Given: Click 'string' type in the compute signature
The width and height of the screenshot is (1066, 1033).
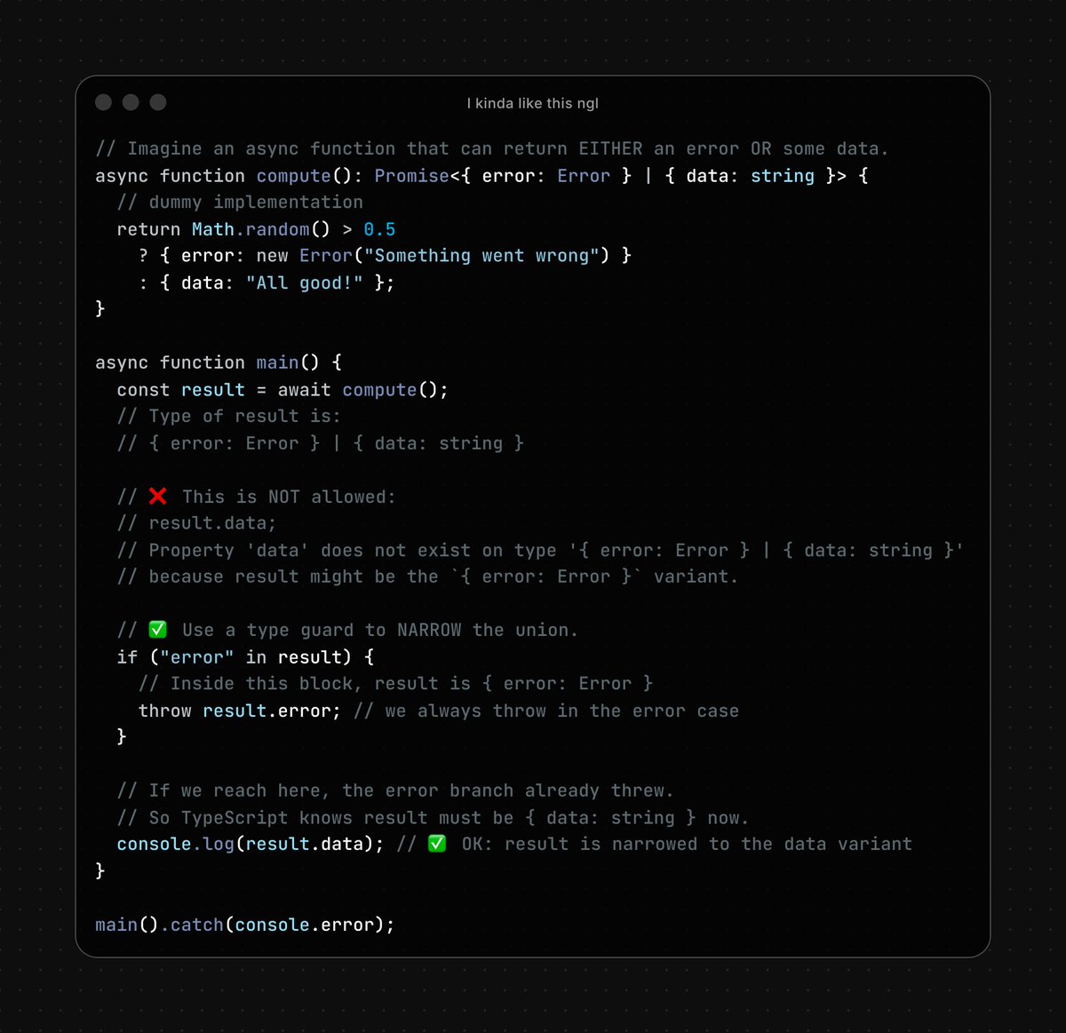Looking at the screenshot, I should point(783,176).
